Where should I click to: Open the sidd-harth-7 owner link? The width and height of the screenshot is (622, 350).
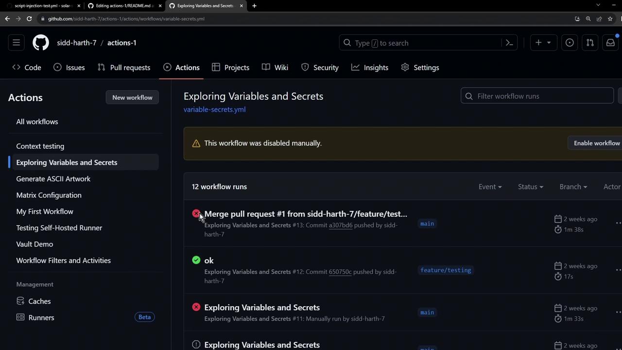(77, 43)
